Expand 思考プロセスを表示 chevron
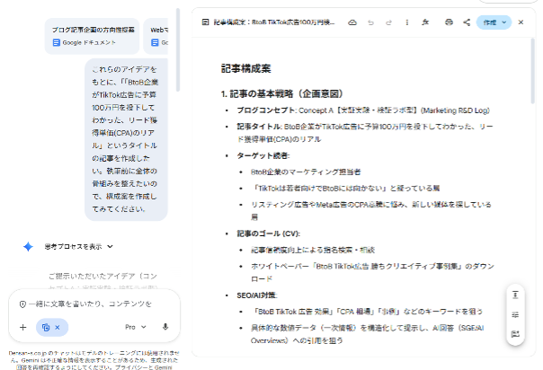This screenshot has height=370, width=543. tap(110, 247)
